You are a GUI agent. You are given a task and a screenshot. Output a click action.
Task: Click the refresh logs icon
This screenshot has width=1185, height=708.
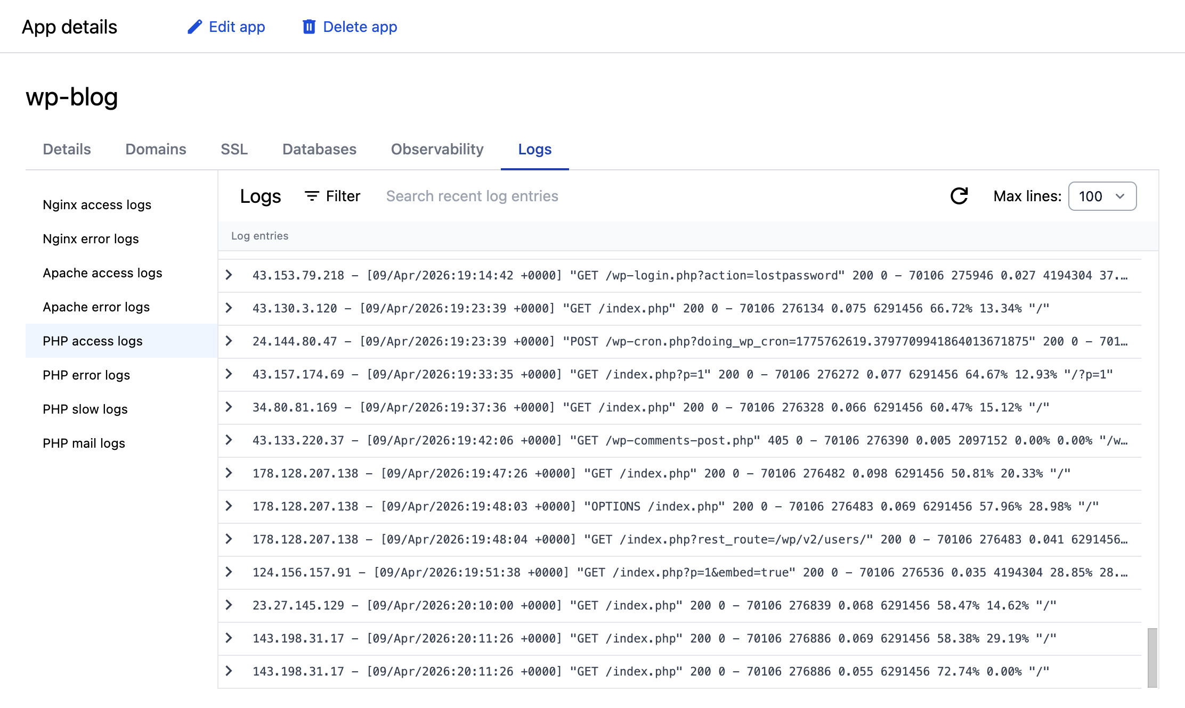pyautogui.click(x=959, y=196)
